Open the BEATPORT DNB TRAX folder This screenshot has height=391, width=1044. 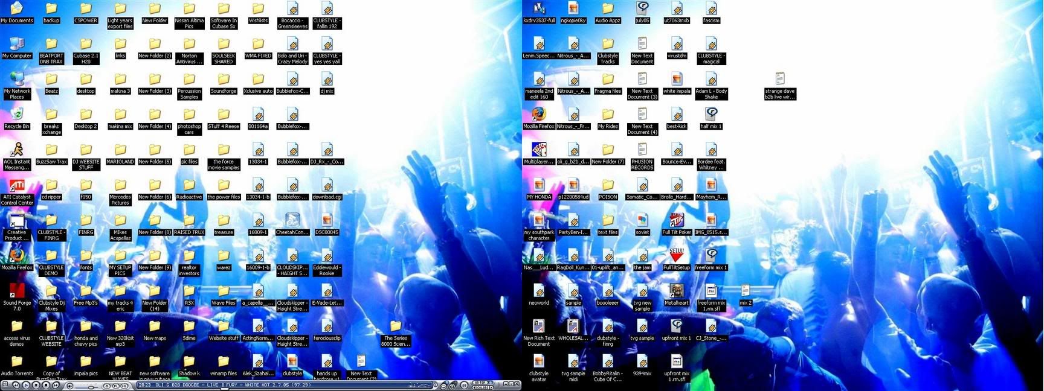tap(51, 51)
